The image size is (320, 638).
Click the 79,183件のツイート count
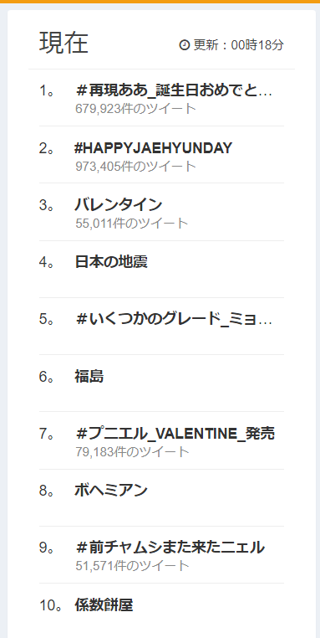(132, 451)
